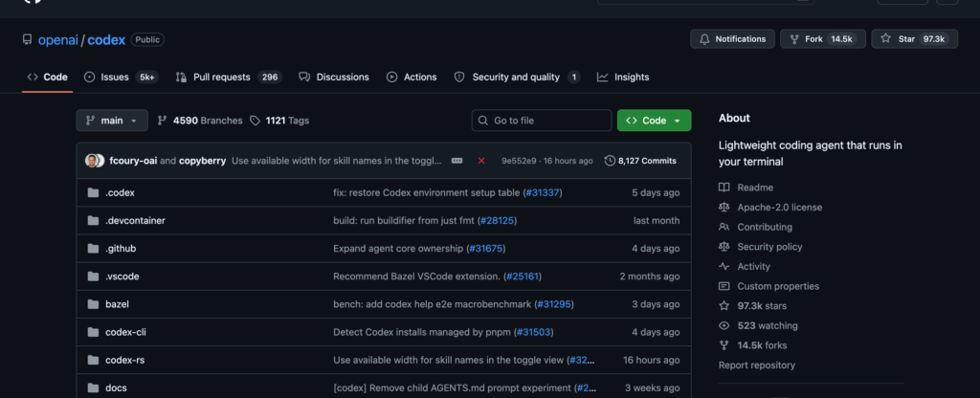Click the folder icon beside .codex
Viewport: 980px width, 398px height.
[93, 193]
